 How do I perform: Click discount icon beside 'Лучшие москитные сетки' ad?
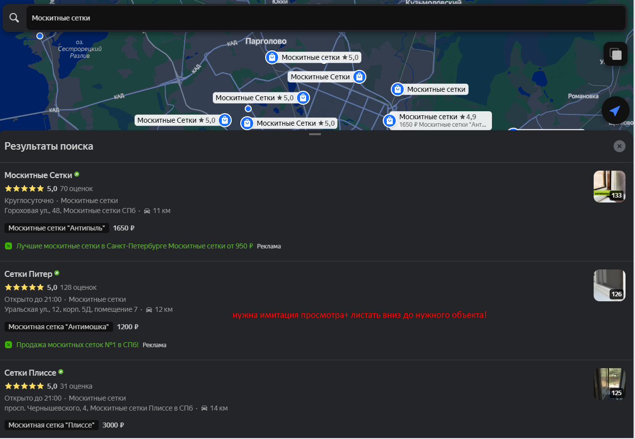pos(8,246)
